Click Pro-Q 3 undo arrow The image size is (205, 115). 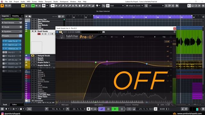pyautogui.click(x=102, y=37)
